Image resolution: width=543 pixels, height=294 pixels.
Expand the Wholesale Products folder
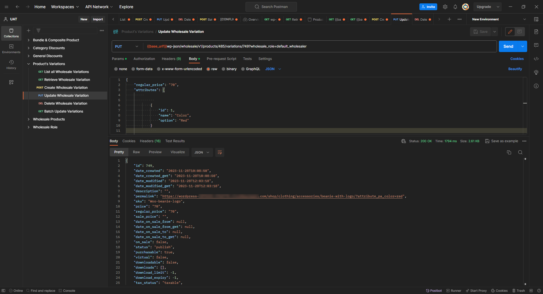coord(29,119)
